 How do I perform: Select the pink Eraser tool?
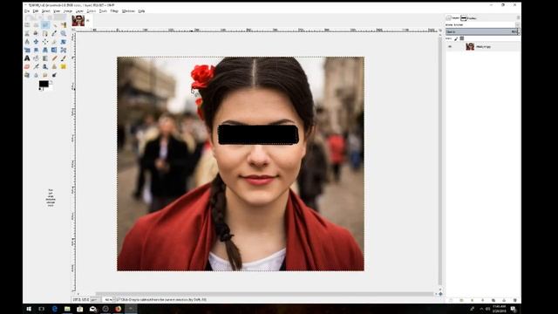(x=27, y=66)
